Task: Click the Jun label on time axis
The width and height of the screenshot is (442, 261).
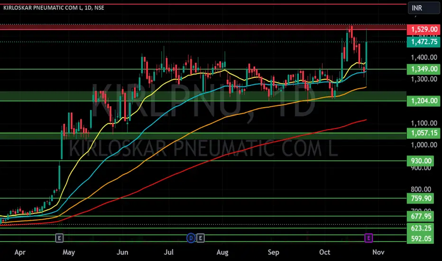Action: 122,252
